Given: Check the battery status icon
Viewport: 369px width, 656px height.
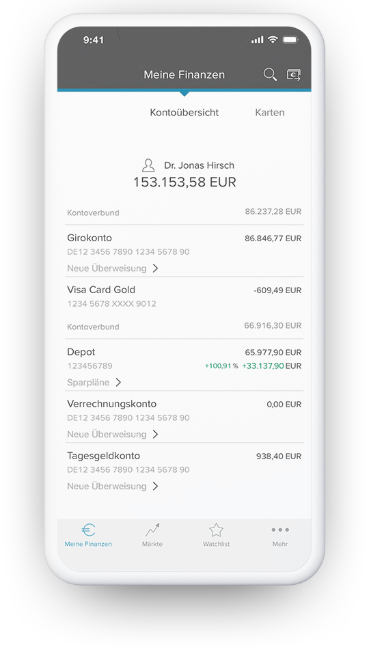Looking at the screenshot, I should point(290,40).
